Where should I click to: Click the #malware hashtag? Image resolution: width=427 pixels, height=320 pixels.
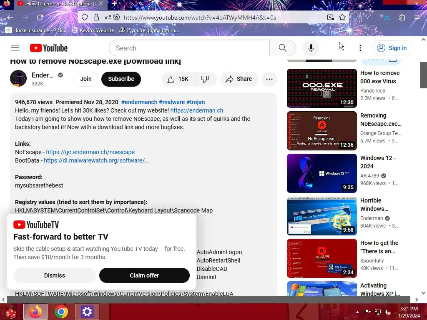click(172, 102)
